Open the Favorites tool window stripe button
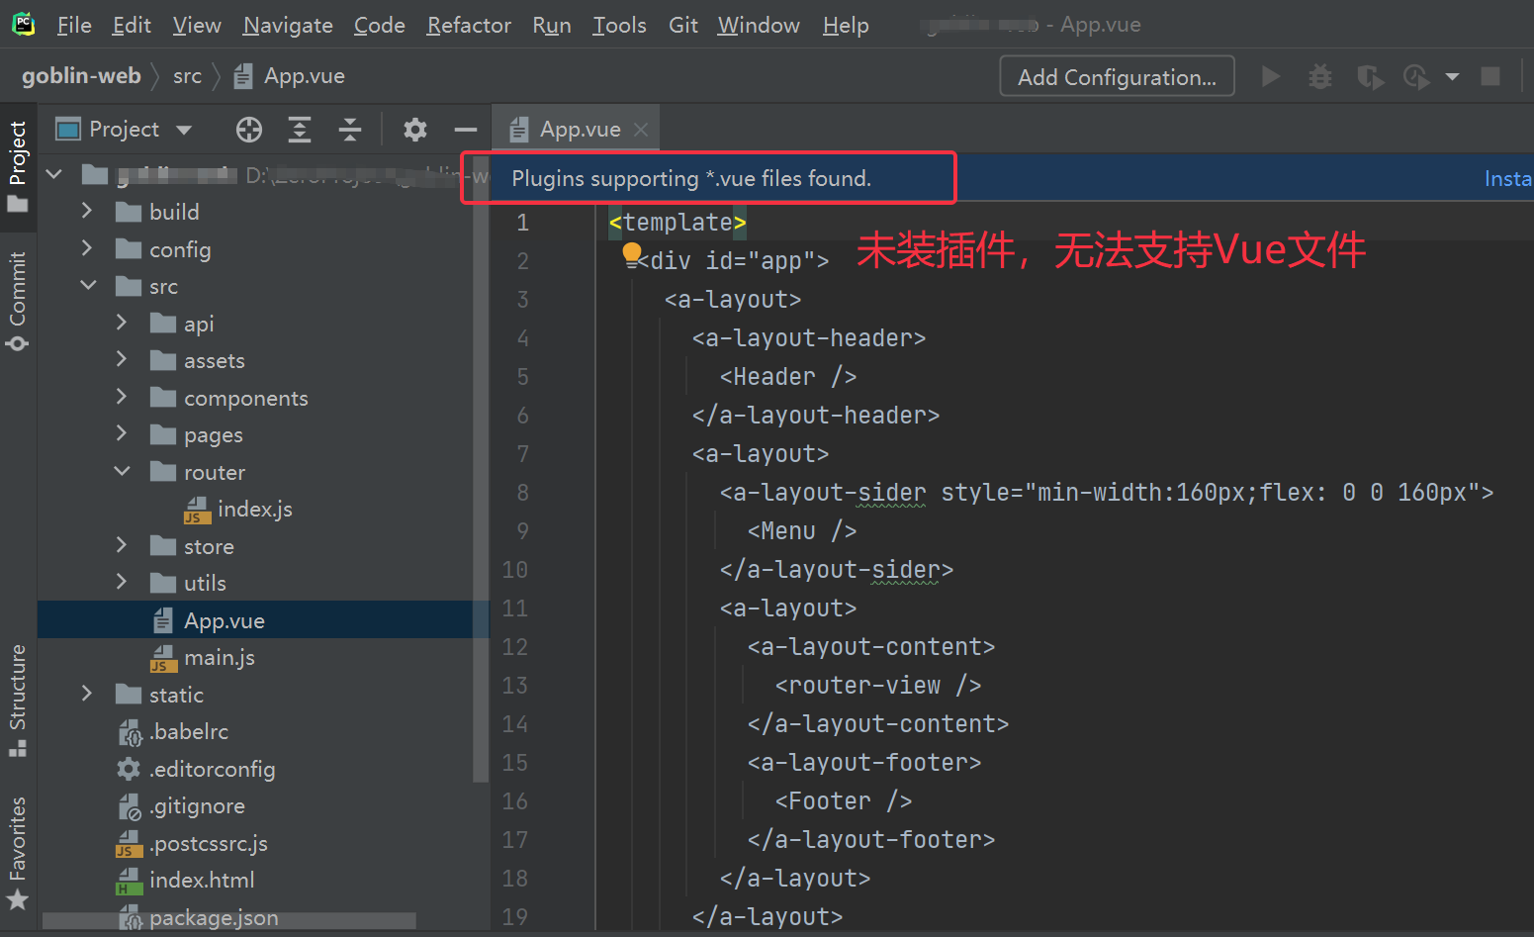This screenshot has height=937, width=1534. [x=18, y=852]
